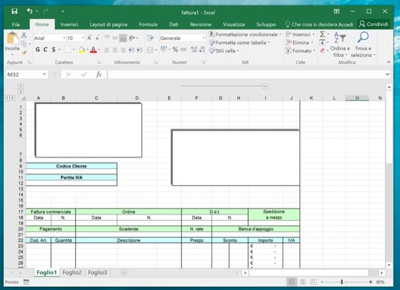The width and height of the screenshot is (400, 290).
Task: Click the insert function fx icon
Action: [x=99, y=75]
